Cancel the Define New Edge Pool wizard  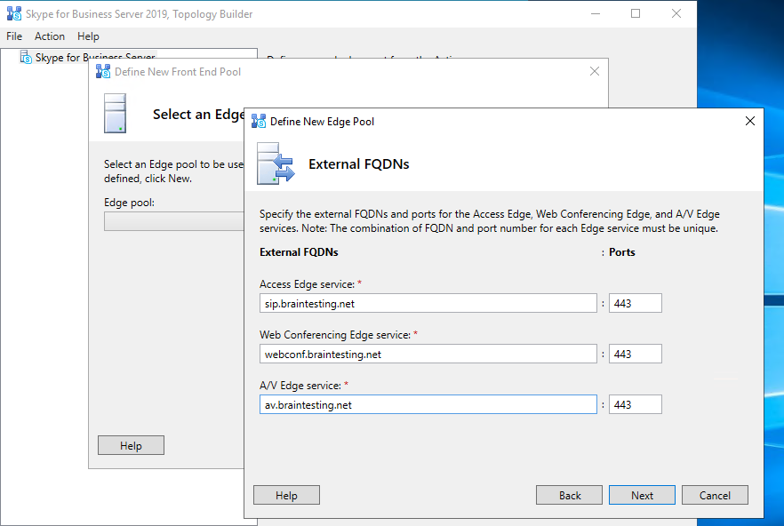coord(715,496)
